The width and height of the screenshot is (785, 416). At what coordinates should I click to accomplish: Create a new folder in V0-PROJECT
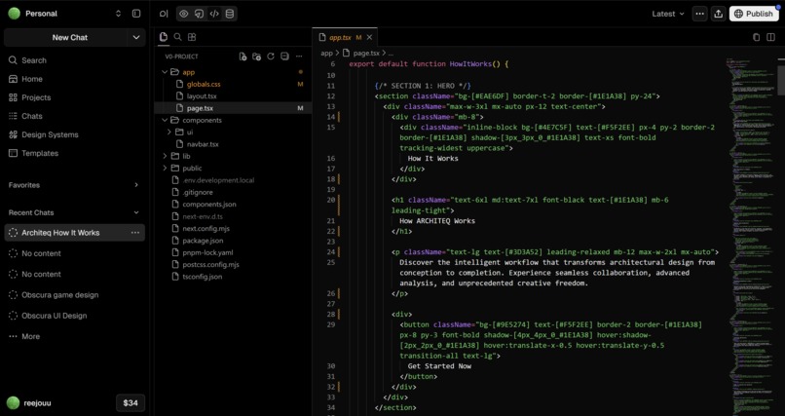[257, 57]
